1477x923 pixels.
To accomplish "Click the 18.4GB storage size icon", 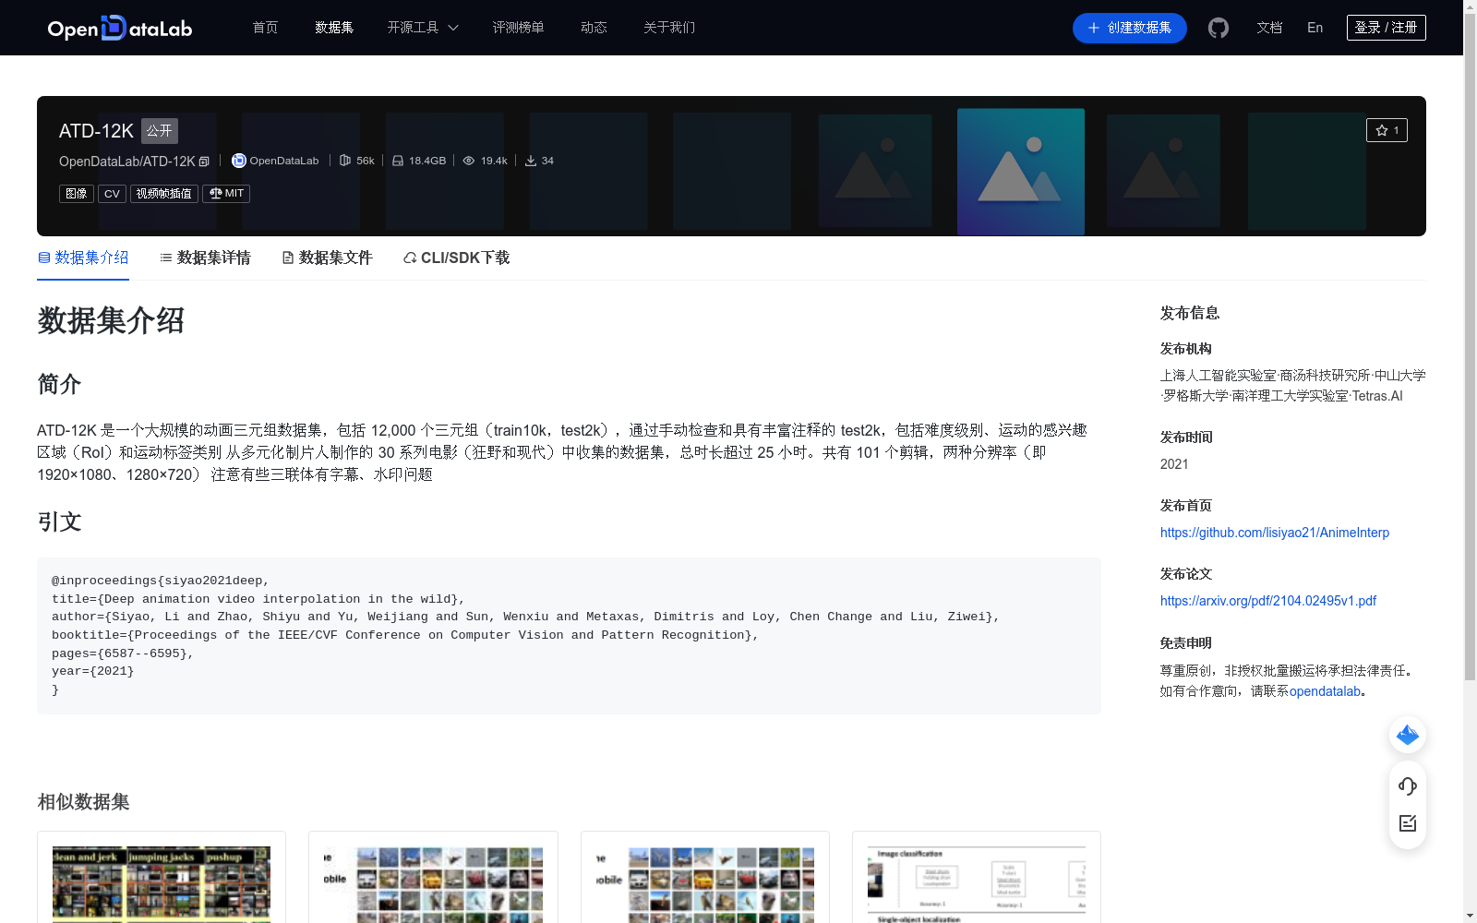I will pos(398,161).
